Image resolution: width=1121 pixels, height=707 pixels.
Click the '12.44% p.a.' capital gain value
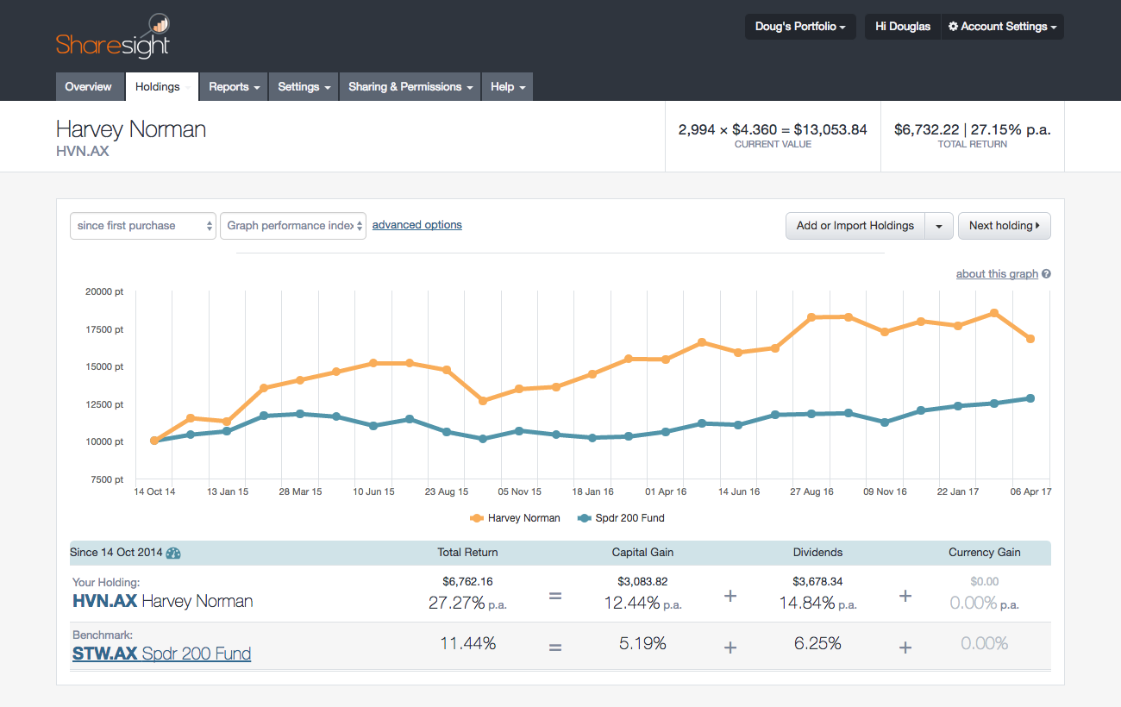pyautogui.click(x=642, y=604)
